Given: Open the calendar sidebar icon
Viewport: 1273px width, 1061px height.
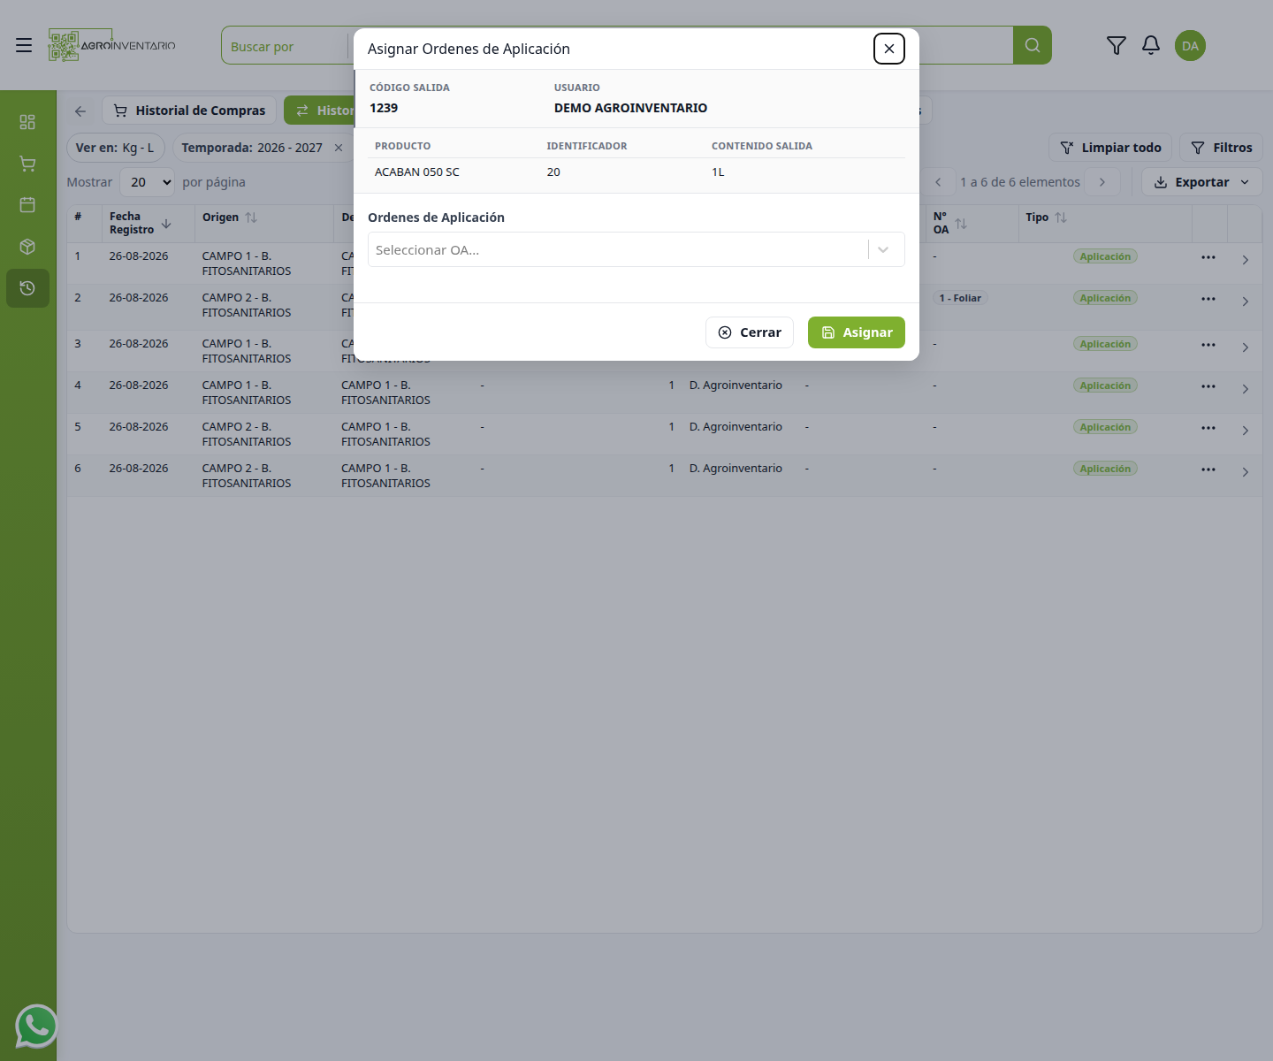Looking at the screenshot, I should click(27, 205).
